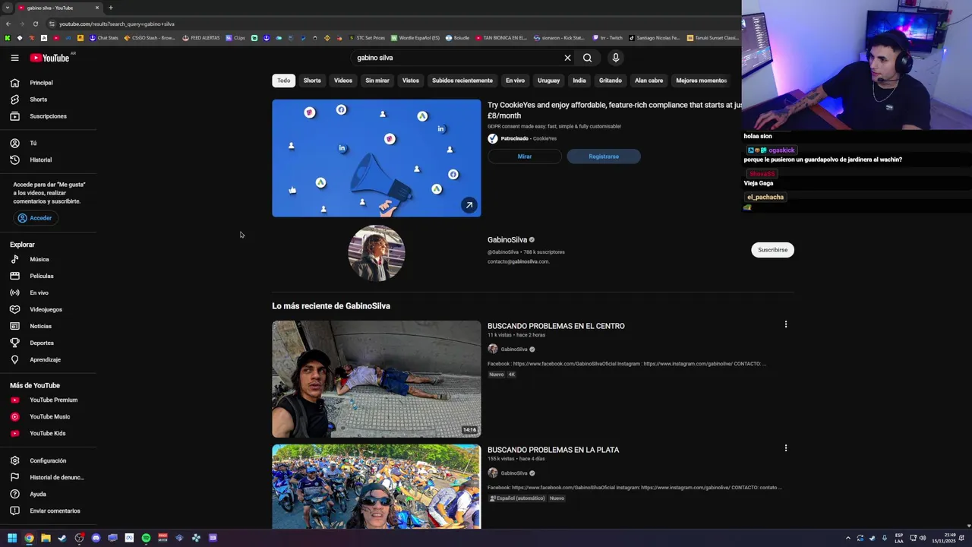Screen dimensions: 972x547
Task: Click the Mirar button on the ad
Action: (525, 157)
